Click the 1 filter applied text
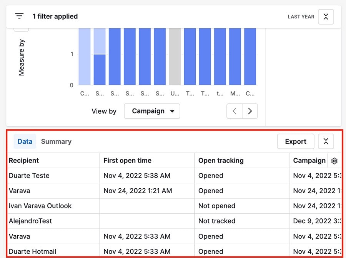 pos(55,16)
